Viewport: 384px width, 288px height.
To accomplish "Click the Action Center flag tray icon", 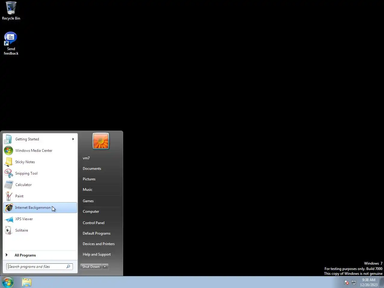I will pos(346,282).
